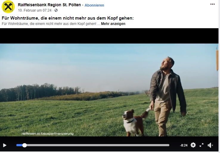The height and width of the screenshot is (153, 220).
Task: Toggle the -0:24 remaining time display
Action: pyautogui.click(x=184, y=145)
